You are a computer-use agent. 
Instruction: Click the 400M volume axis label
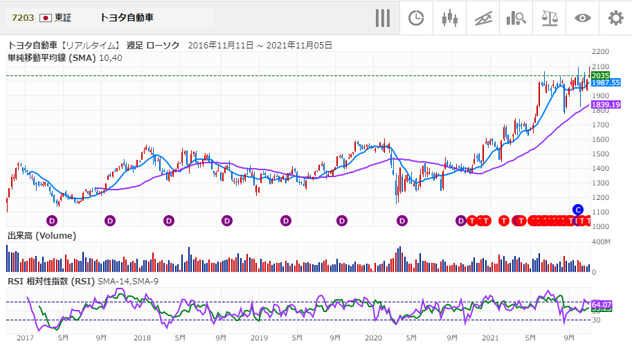601,241
